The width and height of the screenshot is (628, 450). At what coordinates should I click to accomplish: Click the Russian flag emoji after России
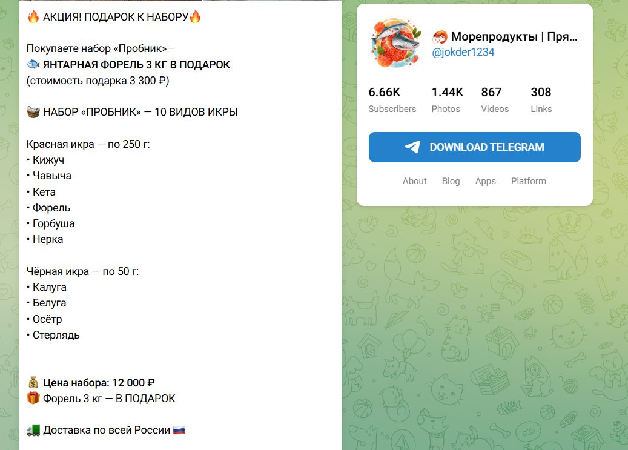point(179,431)
